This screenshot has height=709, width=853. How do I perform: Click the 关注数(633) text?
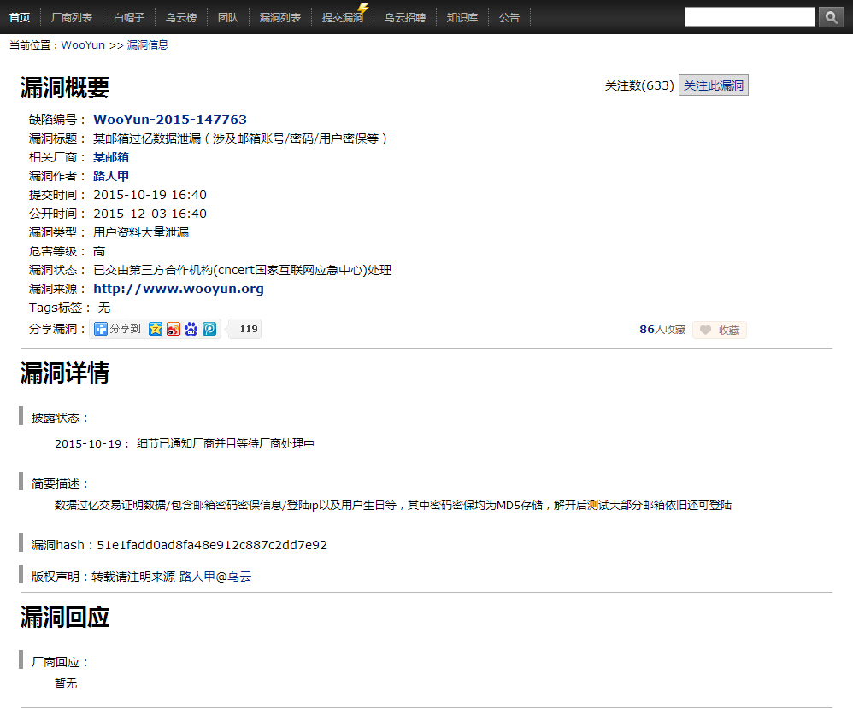pyautogui.click(x=639, y=85)
